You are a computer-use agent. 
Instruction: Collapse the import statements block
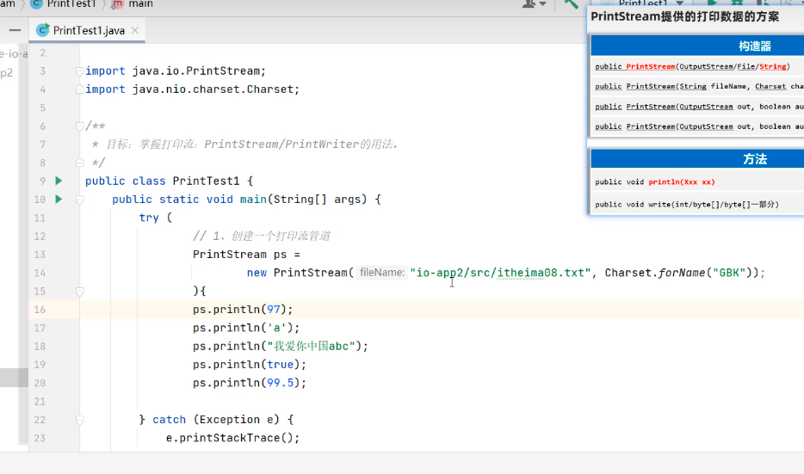coord(80,71)
